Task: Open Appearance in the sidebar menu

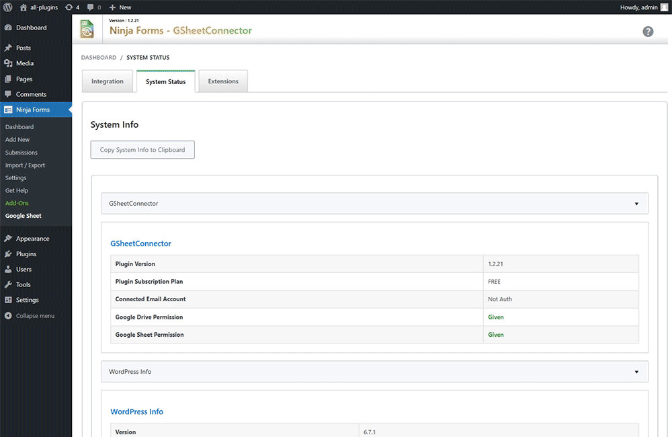Action: pos(32,239)
